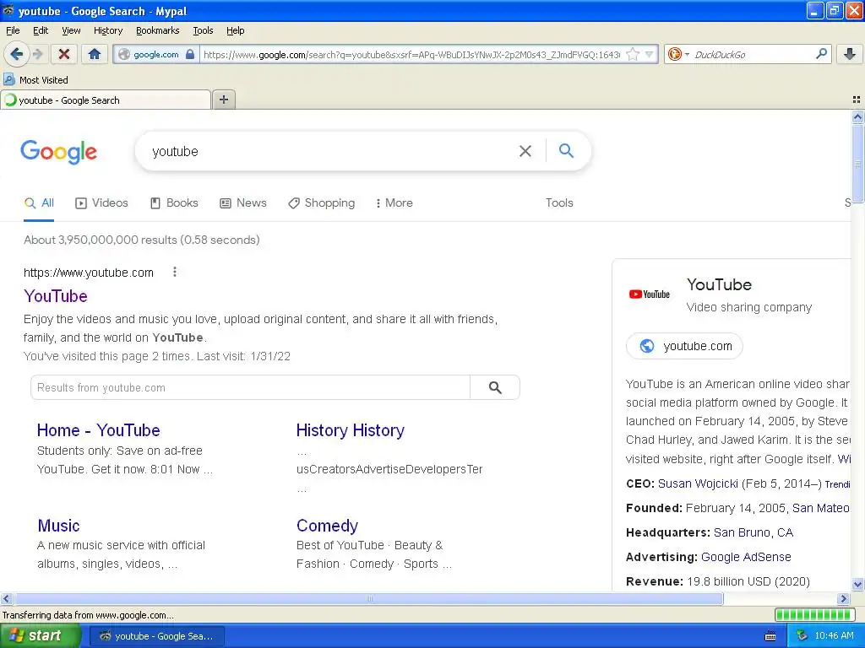Click the padlock site security icon
The height and width of the screenshot is (648, 865).
190,54
